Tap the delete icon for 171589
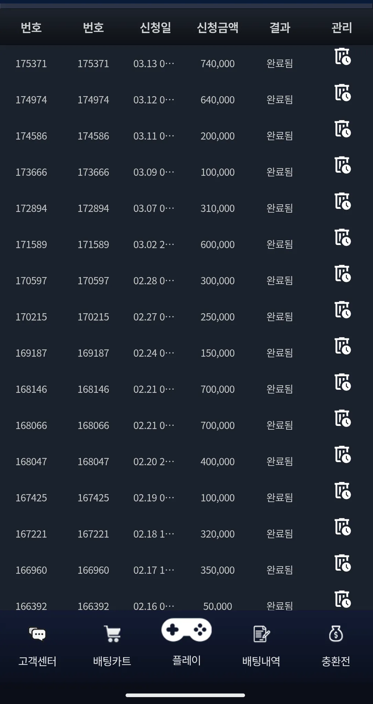Image resolution: width=373 pixels, height=704 pixels. tap(342, 237)
